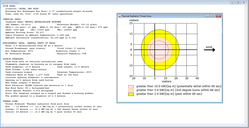Click 'Threat Modeled: Thermal radiation from pool fire'
The height and width of the screenshot is (128, 249).
point(37,104)
